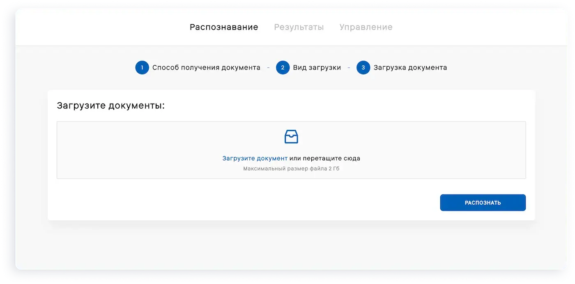
Task: Select step 1 numbered circle
Action: point(142,67)
